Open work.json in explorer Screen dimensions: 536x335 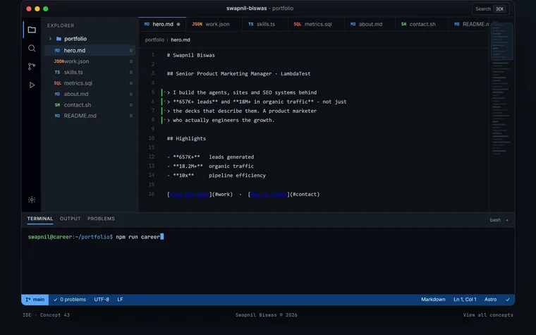[x=90, y=61]
